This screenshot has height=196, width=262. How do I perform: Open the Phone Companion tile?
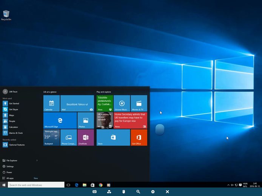click(x=69, y=137)
